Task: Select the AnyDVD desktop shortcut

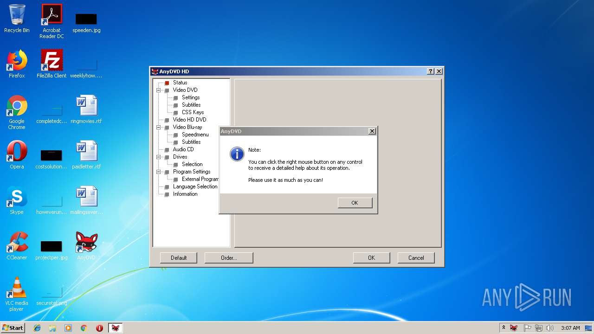Action: 86,246
